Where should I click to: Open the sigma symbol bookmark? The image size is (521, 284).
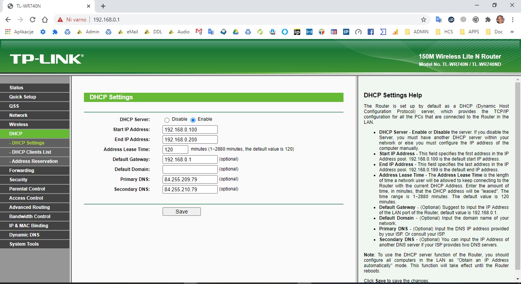click(383, 32)
